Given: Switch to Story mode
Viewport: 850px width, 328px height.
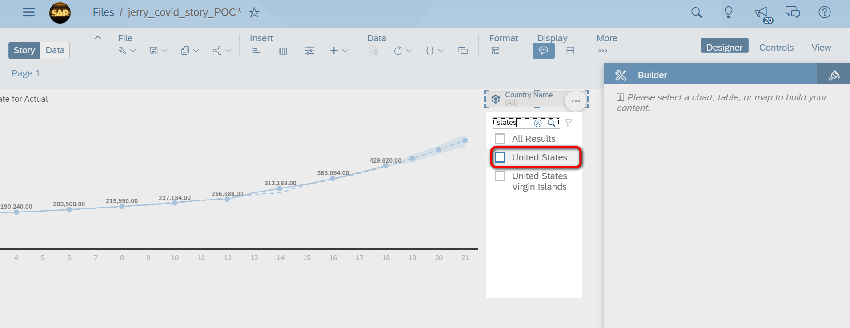Looking at the screenshot, I should pyautogui.click(x=24, y=50).
